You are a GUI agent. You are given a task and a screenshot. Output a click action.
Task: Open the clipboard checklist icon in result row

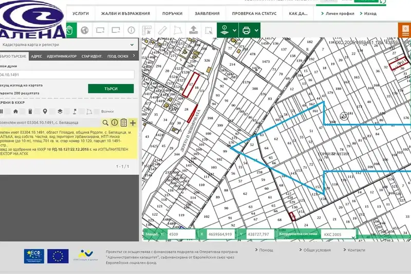pyautogui.click(x=124, y=122)
